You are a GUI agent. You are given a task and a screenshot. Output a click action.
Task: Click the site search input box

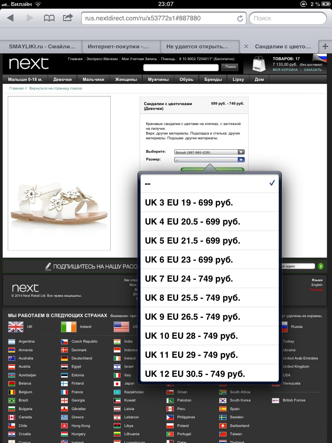tap(181, 67)
